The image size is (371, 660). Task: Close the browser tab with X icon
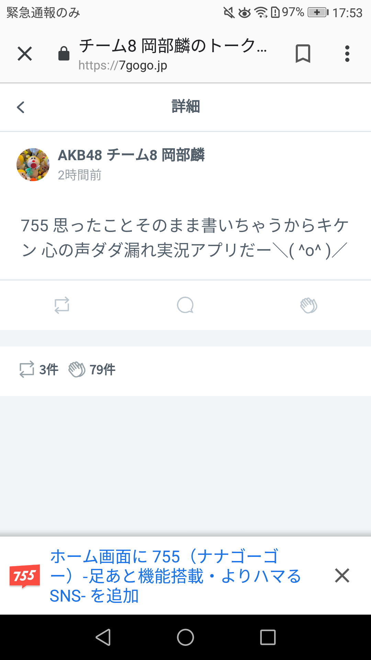[x=25, y=54]
